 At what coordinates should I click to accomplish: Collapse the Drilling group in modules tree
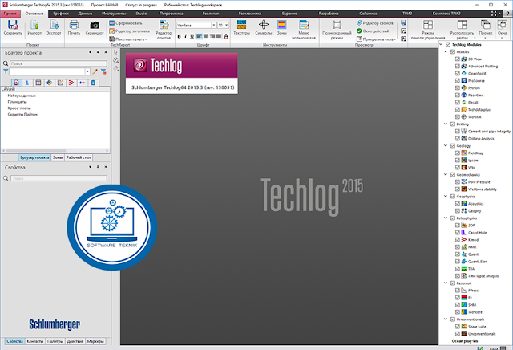446,124
